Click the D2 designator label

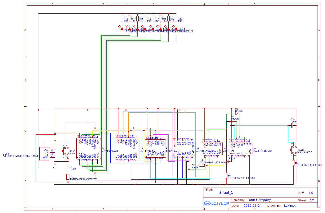point(233,116)
